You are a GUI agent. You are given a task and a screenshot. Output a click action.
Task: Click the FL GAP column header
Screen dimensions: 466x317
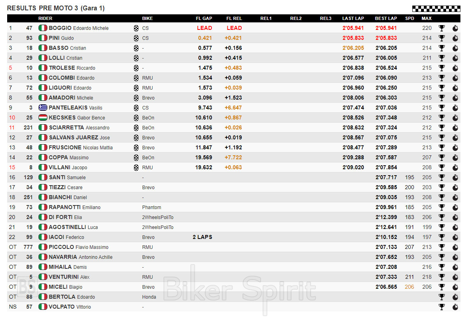click(x=204, y=18)
